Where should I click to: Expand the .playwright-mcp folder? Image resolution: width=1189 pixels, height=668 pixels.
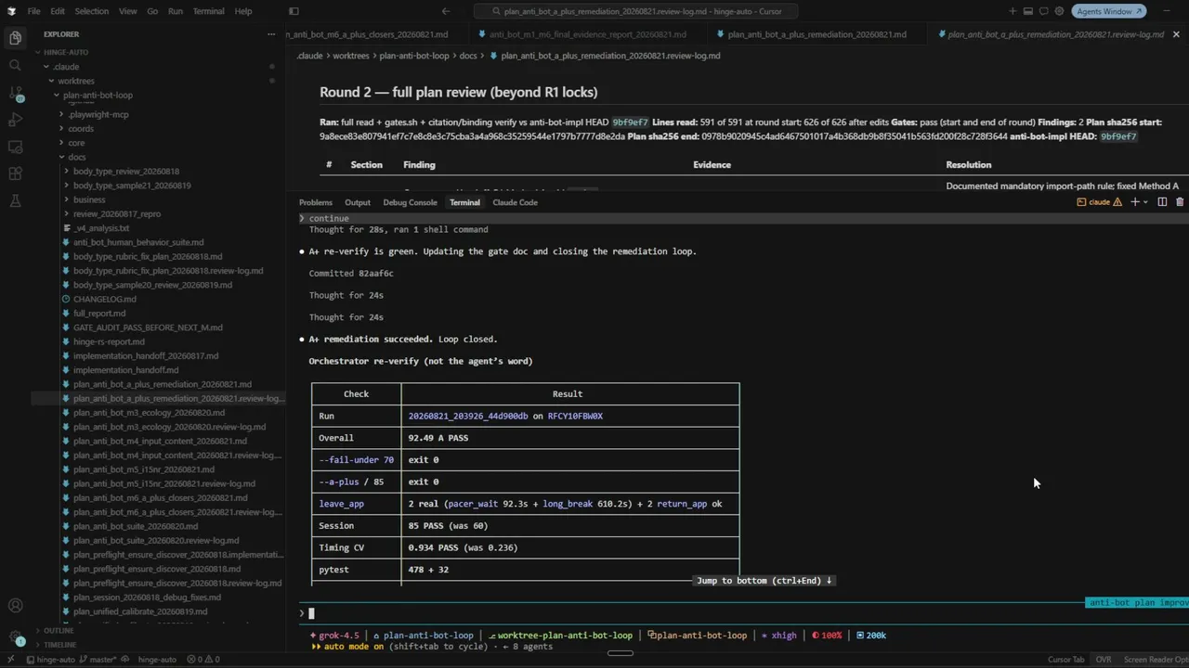coord(98,114)
